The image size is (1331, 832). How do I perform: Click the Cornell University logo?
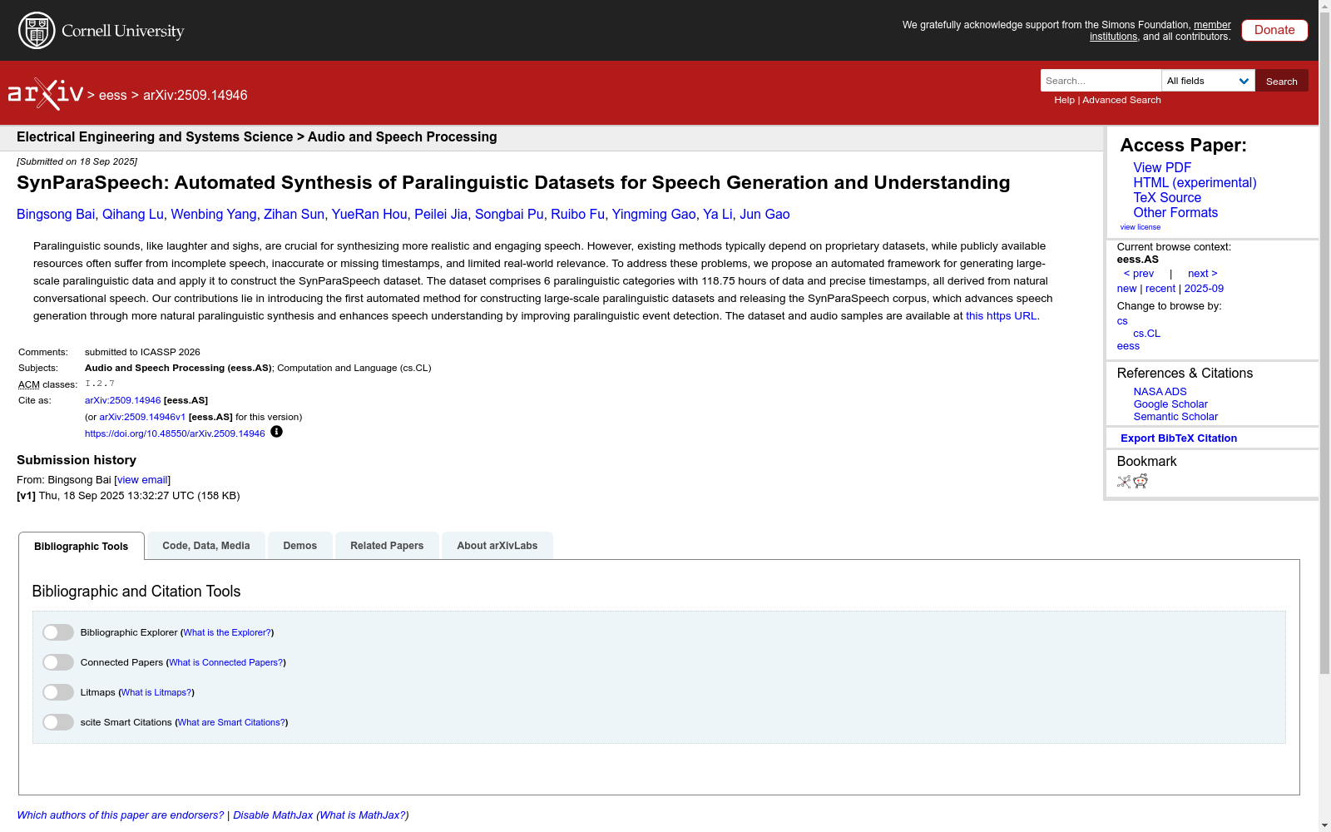click(101, 31)
